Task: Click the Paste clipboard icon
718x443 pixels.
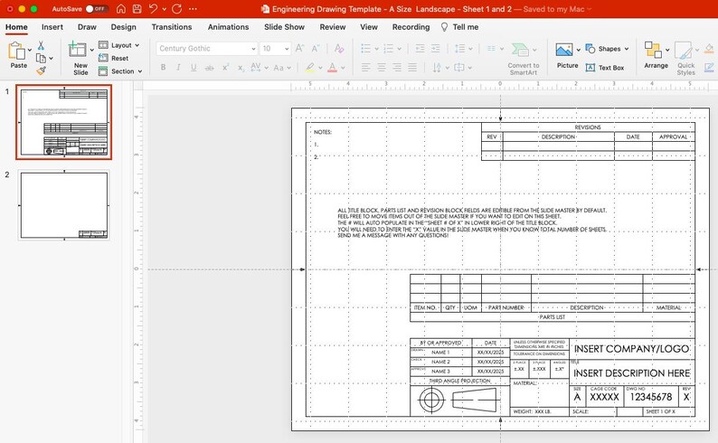Action: tap(16, 51)
